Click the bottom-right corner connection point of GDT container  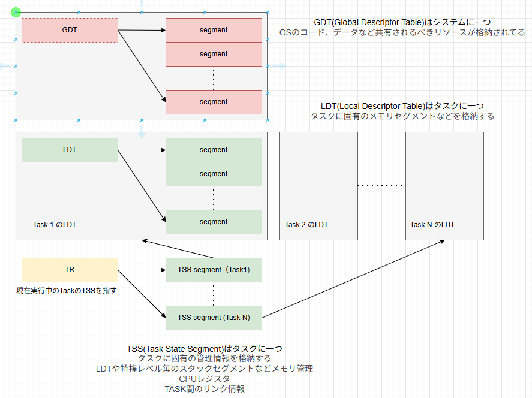[x=267, y=120]
